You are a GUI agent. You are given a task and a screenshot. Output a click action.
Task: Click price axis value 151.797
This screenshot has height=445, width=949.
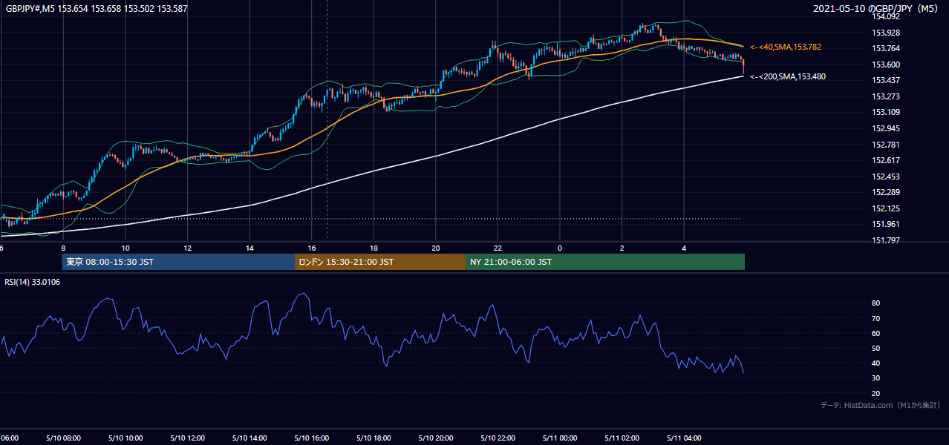(x=885, y=240)
